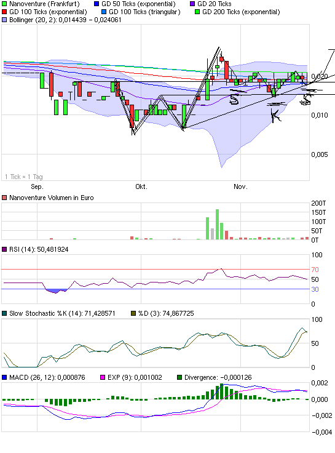The height and width of the screenshot is (453, 335).
Task: Click the 100T volume axis label
Action: 318,222
